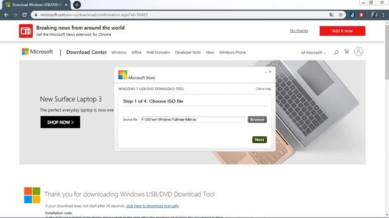Close the Microsoft Store tool dialog
Screen dimensions: 389x218
(x=270, y=71)
